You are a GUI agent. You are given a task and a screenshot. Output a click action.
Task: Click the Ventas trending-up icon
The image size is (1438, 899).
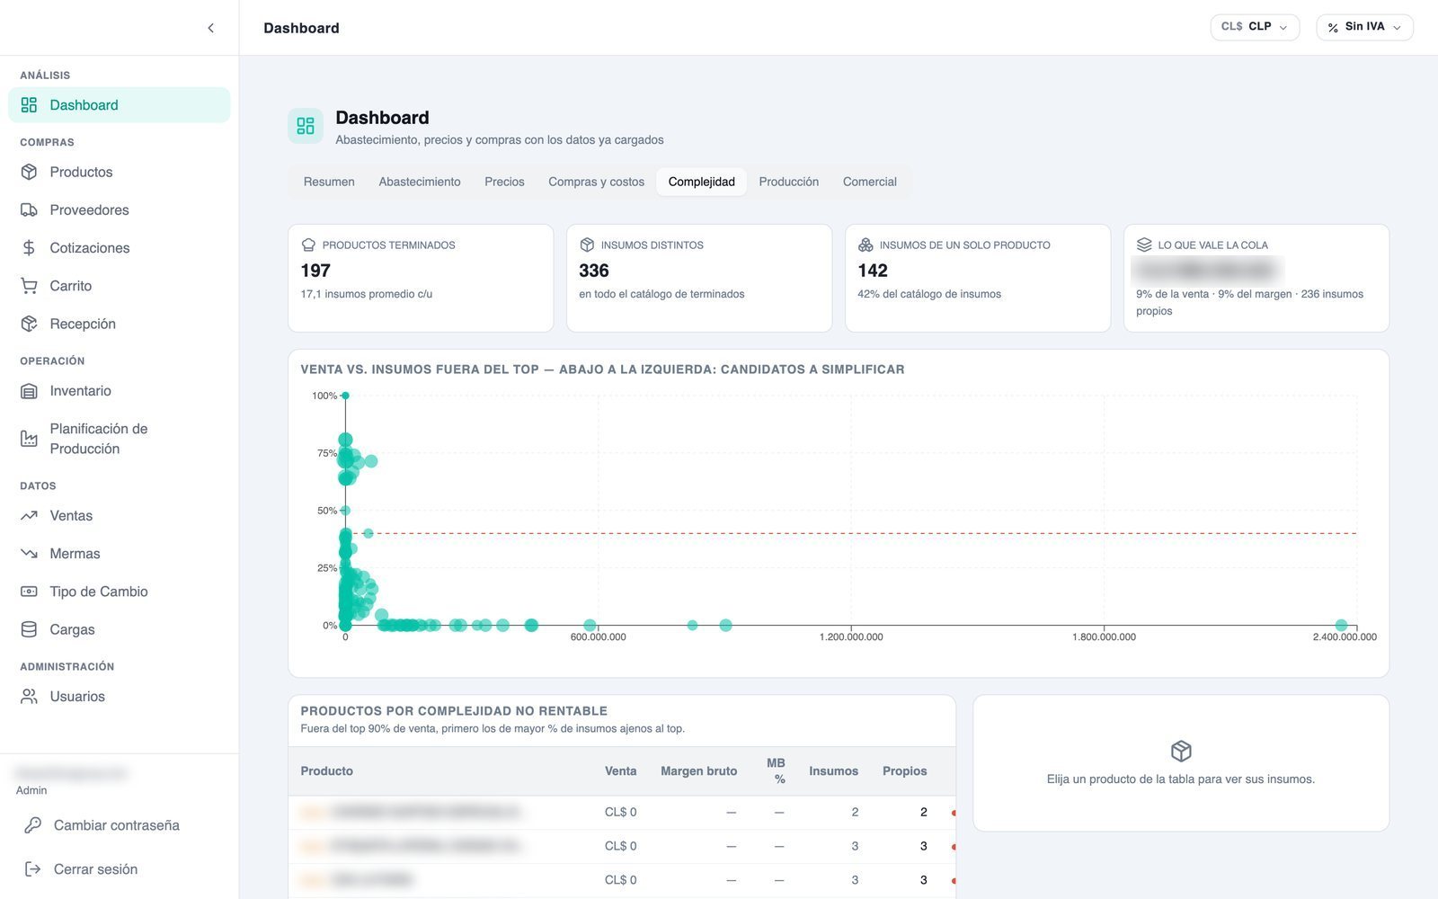tap(29, 516)
